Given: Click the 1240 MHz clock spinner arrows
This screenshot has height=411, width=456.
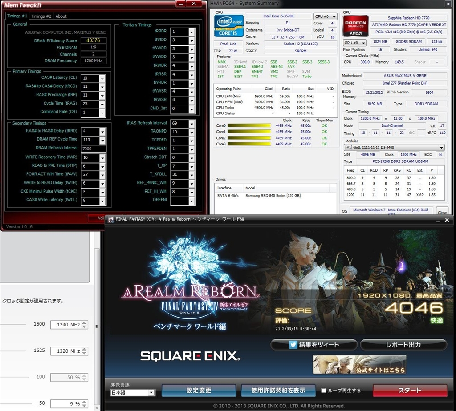Looking at the screenshot, I should coord(85,325).
